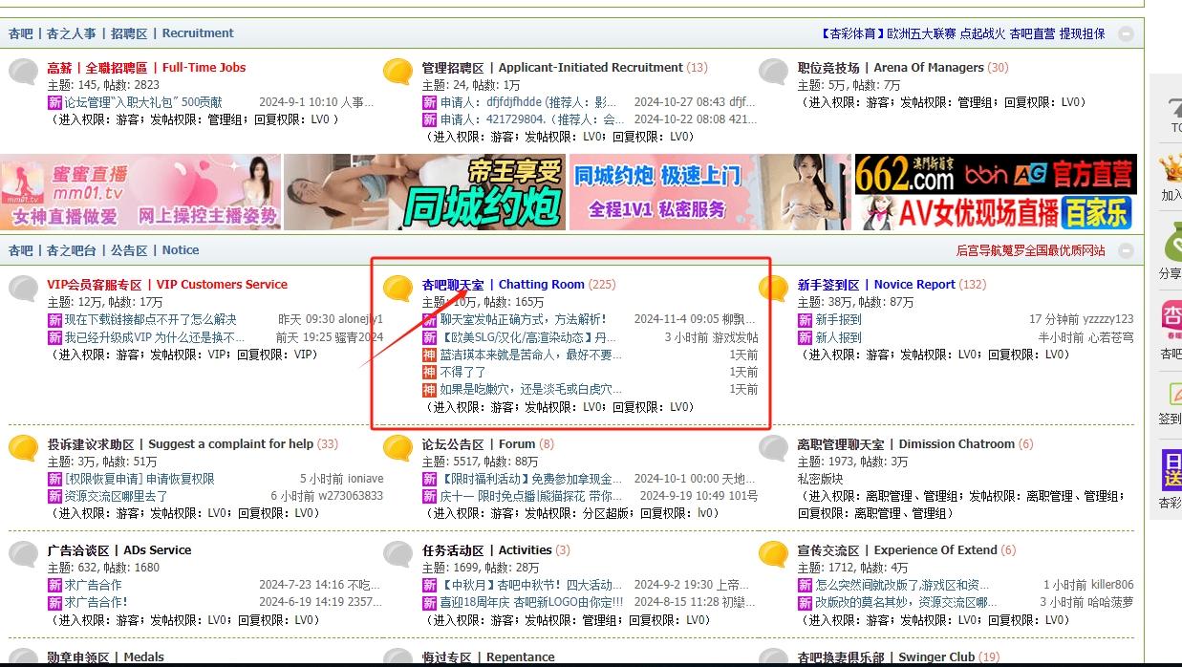The image size is (1182, 667).
Task: Open the 新手报到 post under Novice Report
Action: (838, 319)
